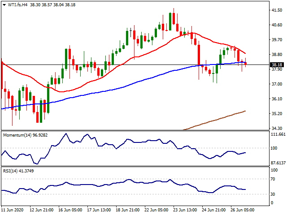
Task: Select the momentum 100 level label
Action: (274, 148)
